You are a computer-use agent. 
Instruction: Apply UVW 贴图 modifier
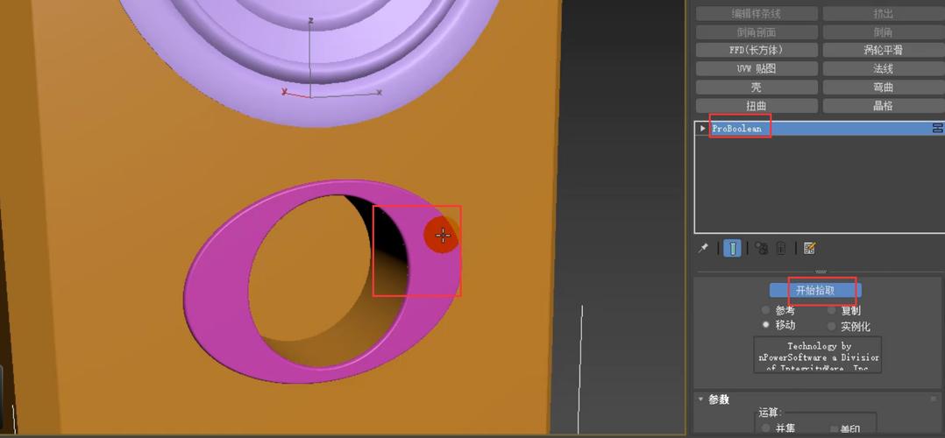coord(757,69)
